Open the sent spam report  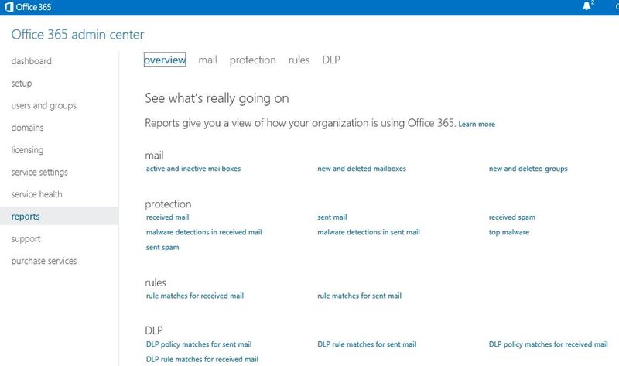(162, 248)
